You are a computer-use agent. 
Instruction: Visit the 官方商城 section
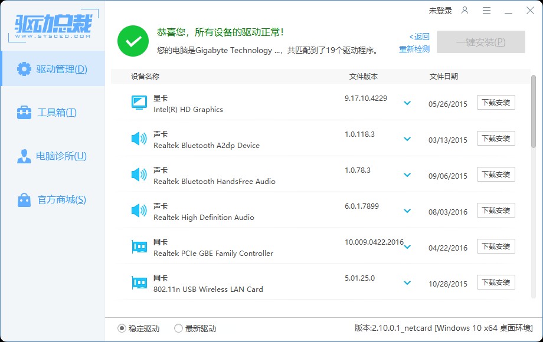pyautogui.click(x=53, y=200)
